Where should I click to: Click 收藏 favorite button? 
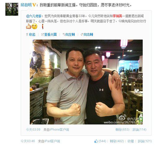pyautogui.click(x=131, y=141)
